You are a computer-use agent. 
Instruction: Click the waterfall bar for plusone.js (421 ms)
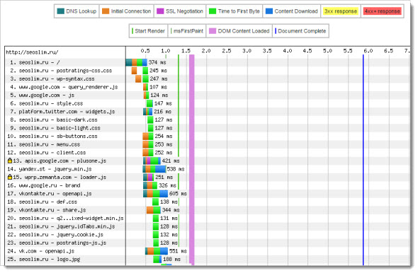152,161
